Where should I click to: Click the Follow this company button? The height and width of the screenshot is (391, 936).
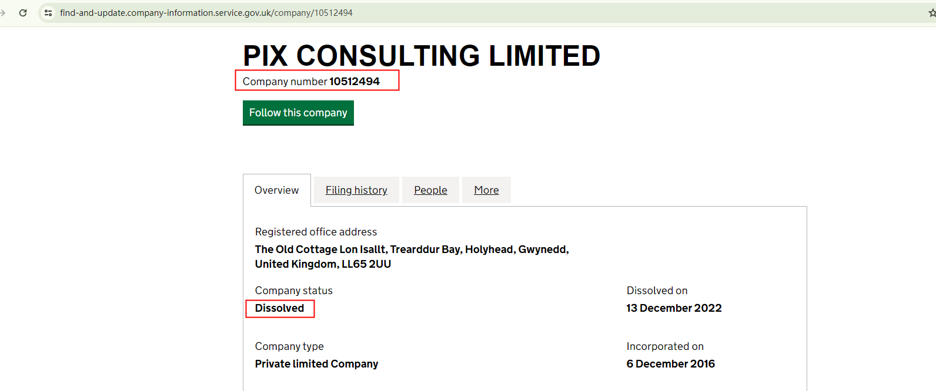tap(298, 113)
